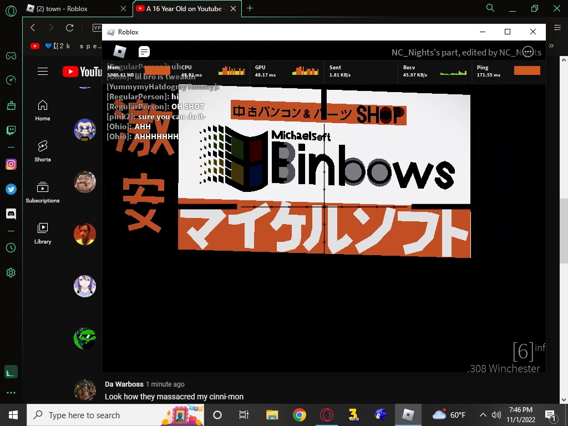This screenshot has height=426, width=568.
Task: Open GX Control speedometer in sidebar
Action: (11, 80)
